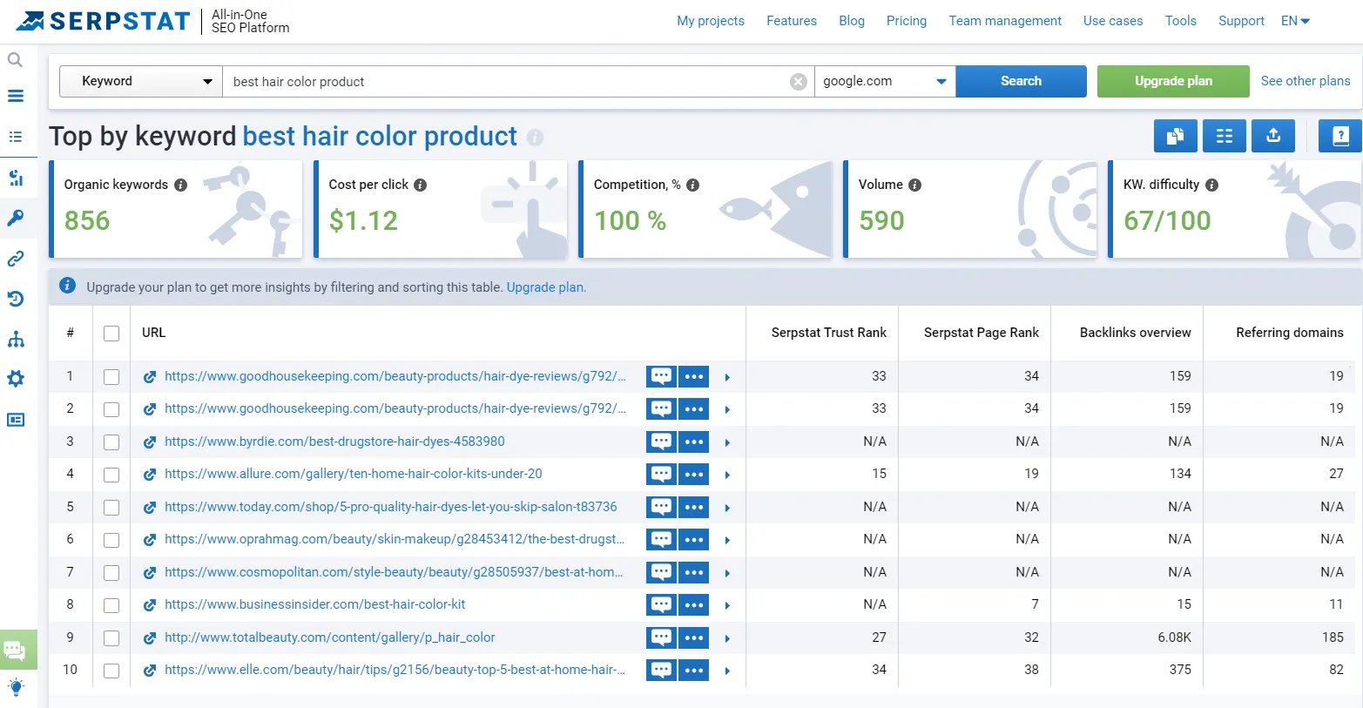Click the chain link icon in sidebar
Viewport: 1363px width, 708px height.
tap(16, 259)
